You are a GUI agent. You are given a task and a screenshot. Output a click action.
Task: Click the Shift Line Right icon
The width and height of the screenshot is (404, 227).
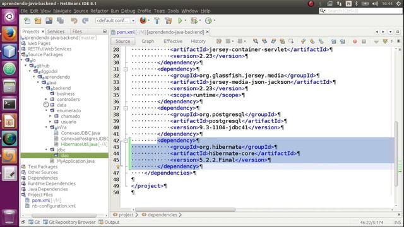[x=342, y=41]
